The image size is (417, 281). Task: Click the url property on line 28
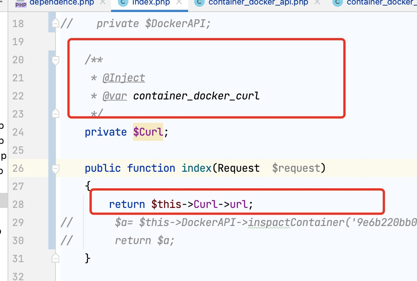(239, 205)
